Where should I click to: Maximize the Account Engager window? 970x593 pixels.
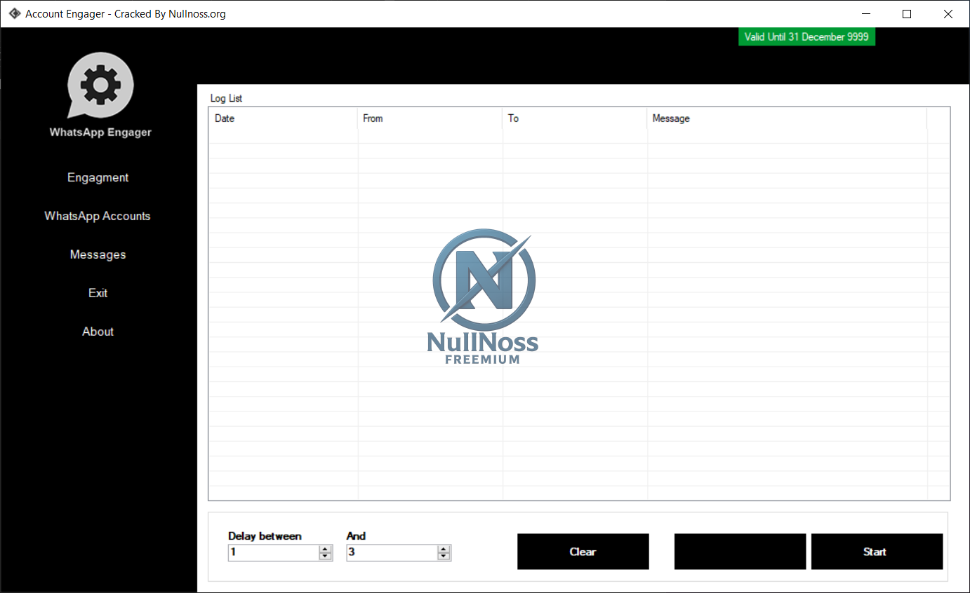[907, 14]
